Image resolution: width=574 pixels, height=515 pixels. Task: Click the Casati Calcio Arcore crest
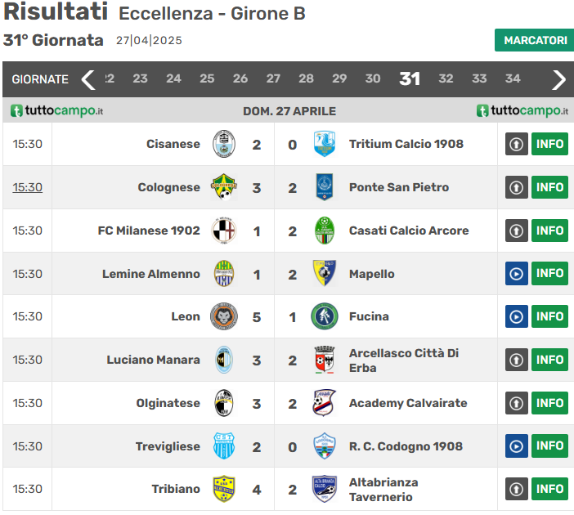click(325, 231)
